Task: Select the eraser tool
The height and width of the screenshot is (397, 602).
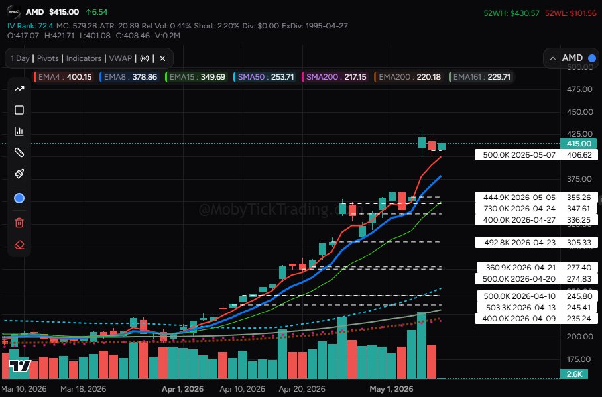Action: 19,245
